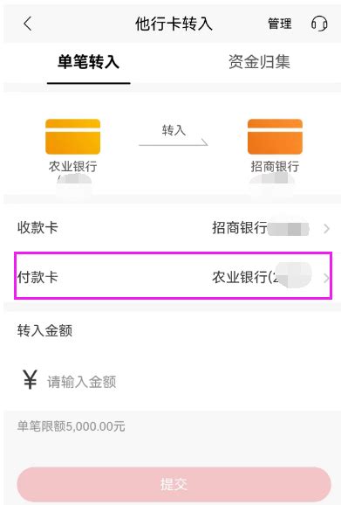Expand the 付款卡 row chevron

click(x=326, y=278)
